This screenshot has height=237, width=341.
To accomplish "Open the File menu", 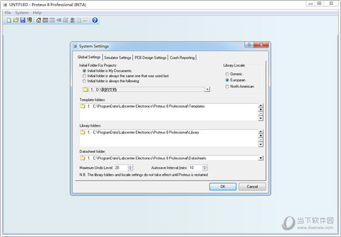I will click(x=7, y=12).
